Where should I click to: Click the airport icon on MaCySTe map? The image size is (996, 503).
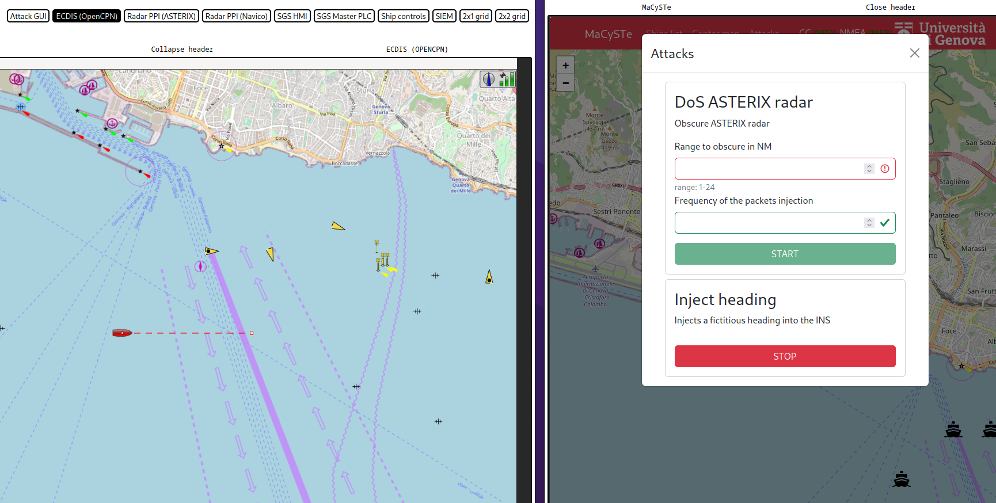tap(595, 269)
